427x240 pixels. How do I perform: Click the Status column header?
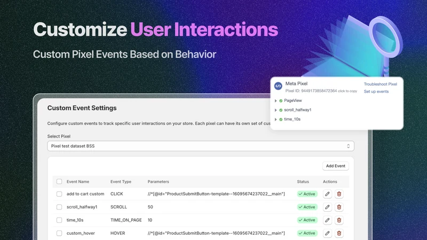(303, 181)
